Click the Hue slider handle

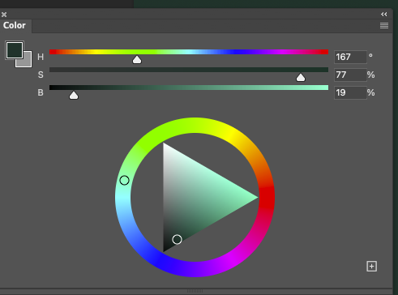click(x=137, y=60)
